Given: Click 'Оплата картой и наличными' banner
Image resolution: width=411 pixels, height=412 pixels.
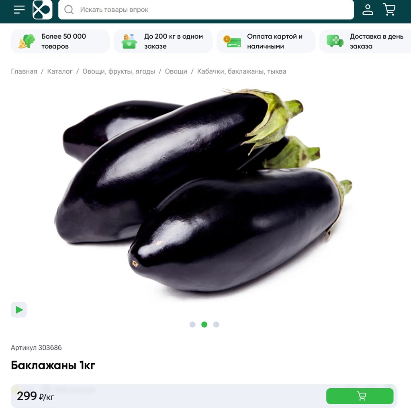Looking at the screenshot, I should point(266,41).
